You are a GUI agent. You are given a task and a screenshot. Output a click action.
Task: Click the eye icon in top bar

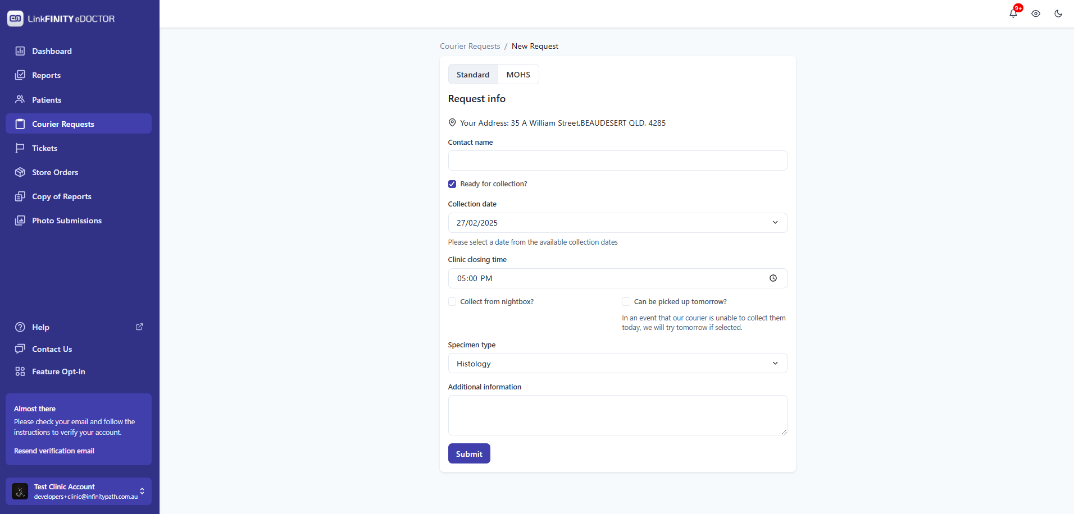[x=1036, y=13]
